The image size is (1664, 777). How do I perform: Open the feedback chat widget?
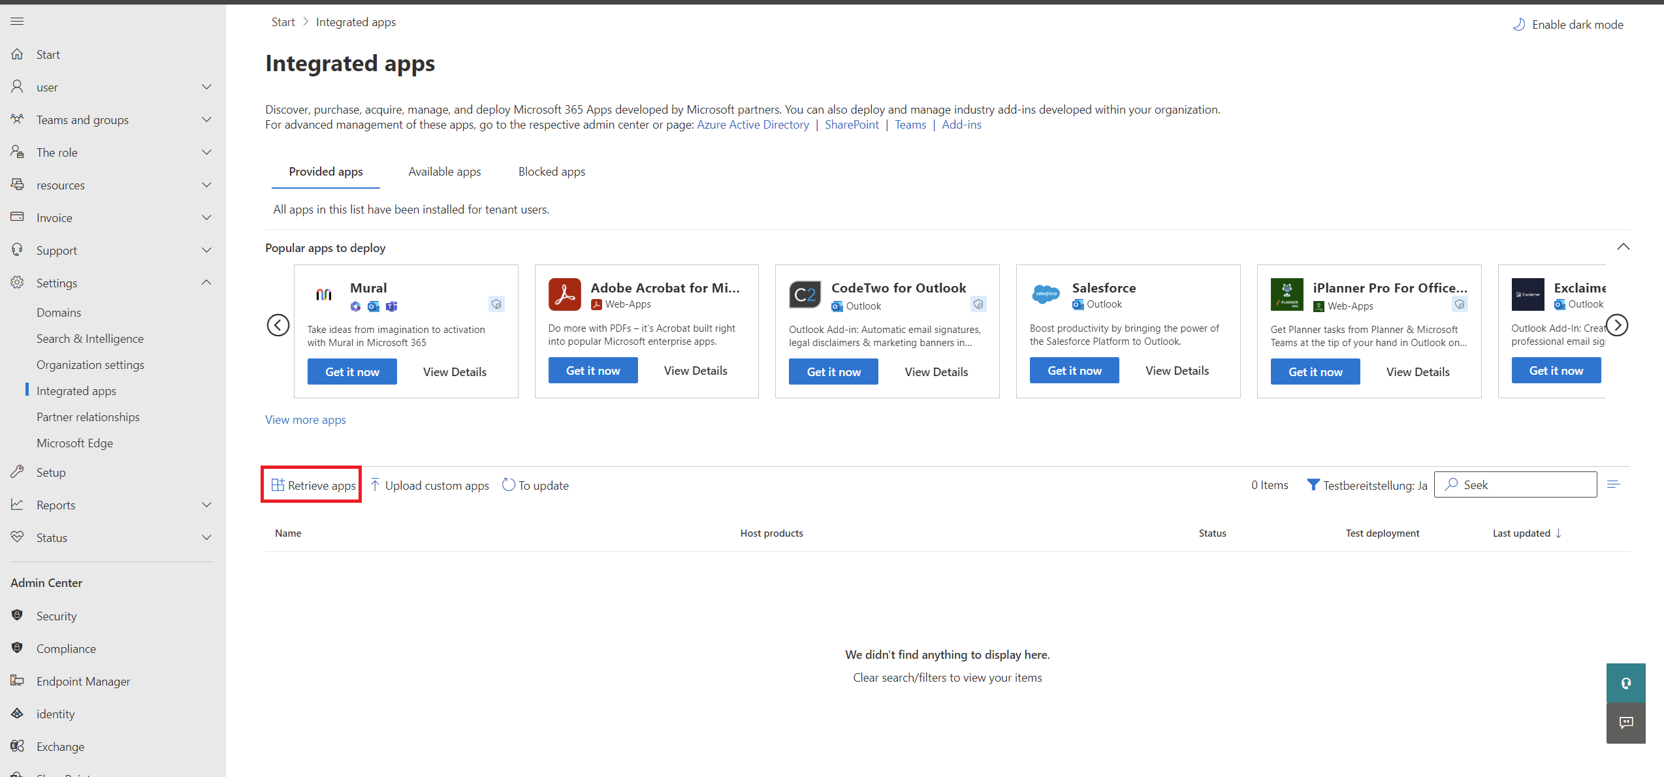click(1625, 722)
